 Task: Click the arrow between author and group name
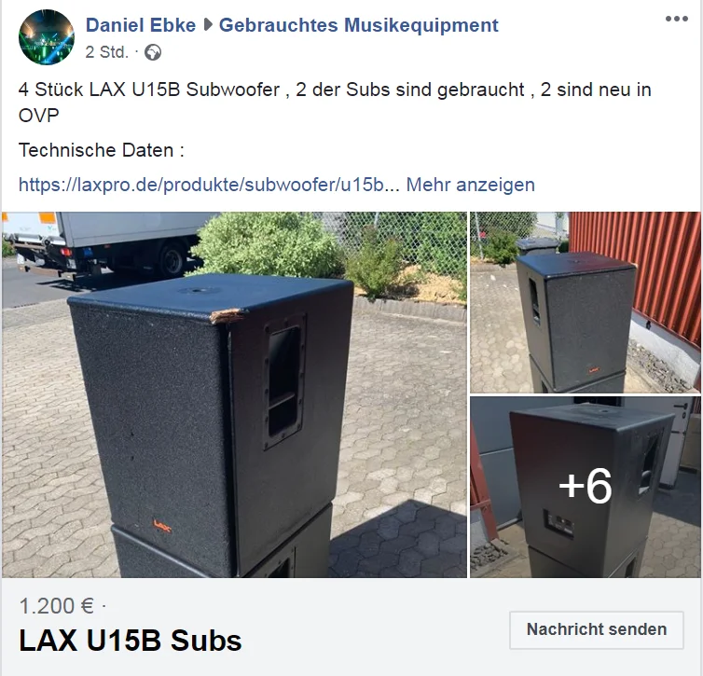208,25
